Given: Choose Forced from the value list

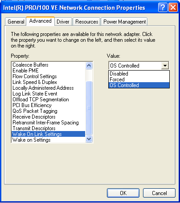Looking at the screenshot, I should pos(139,80).
